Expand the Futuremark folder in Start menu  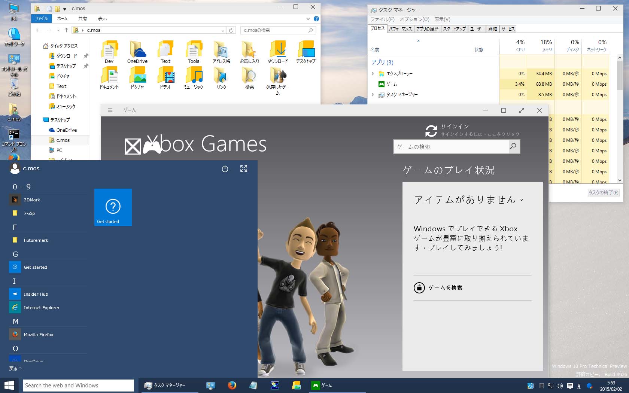pyautogui.click(x=48, y=240)
